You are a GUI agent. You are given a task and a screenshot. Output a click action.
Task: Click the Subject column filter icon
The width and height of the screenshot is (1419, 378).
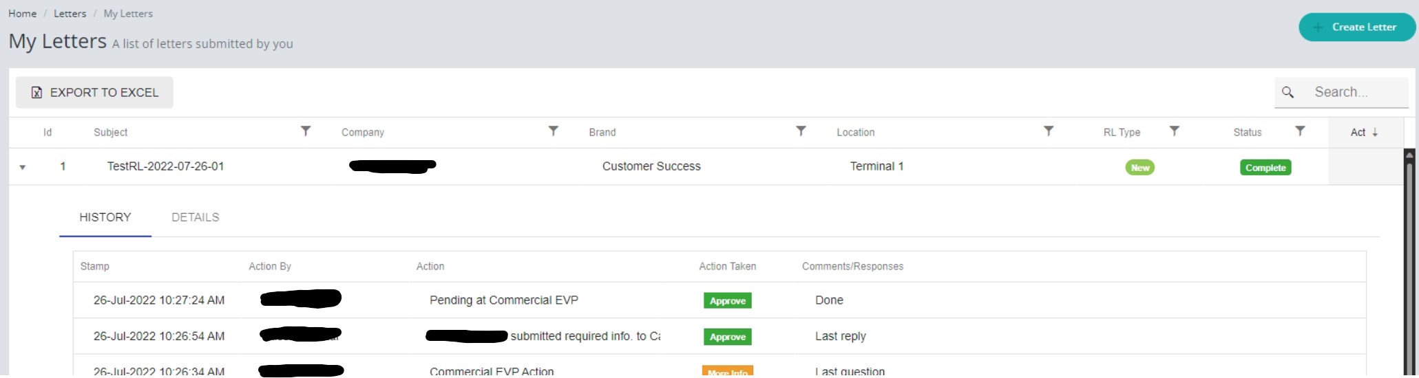[306, 131]
